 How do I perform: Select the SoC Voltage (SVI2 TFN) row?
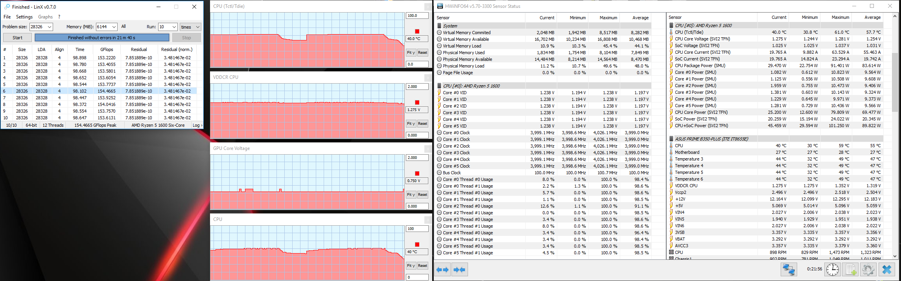tap(776, 46)
